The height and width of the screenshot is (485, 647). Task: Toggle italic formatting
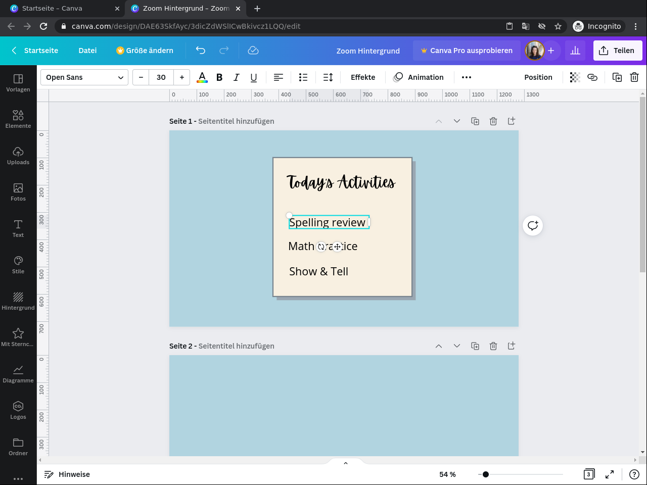coord(236,77)
